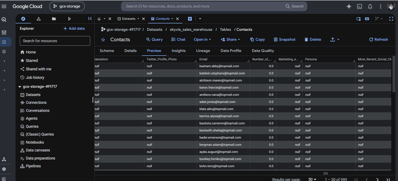Open the Datasets tab dropdown arrow

[x=138, y=19]
